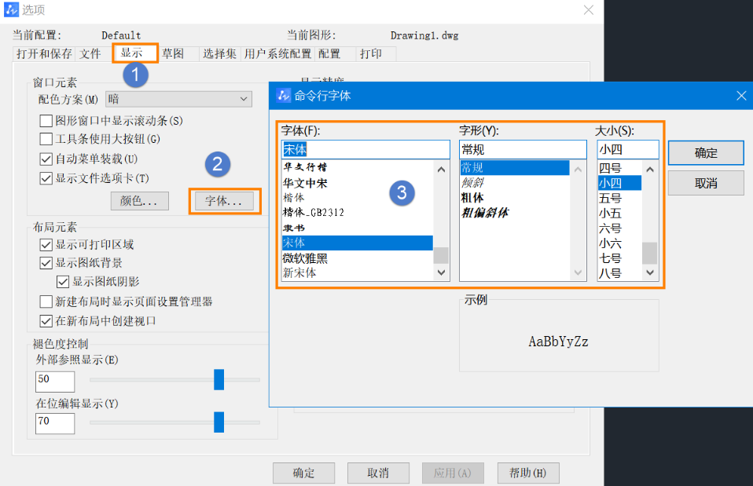Switch to 用户系统配置 tab

277,53
